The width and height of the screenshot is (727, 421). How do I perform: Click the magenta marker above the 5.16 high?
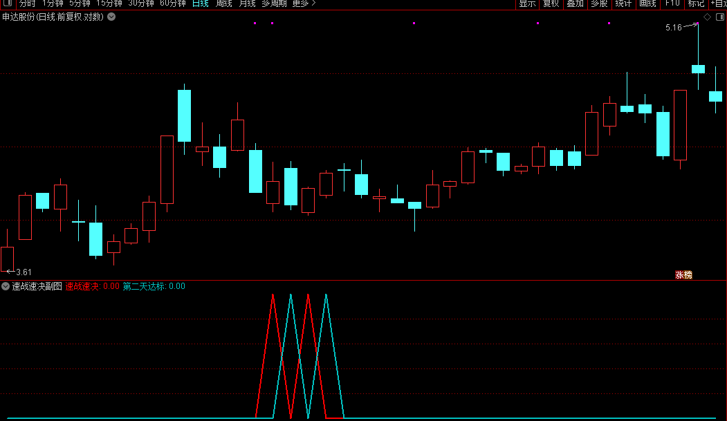click(698, 23)
